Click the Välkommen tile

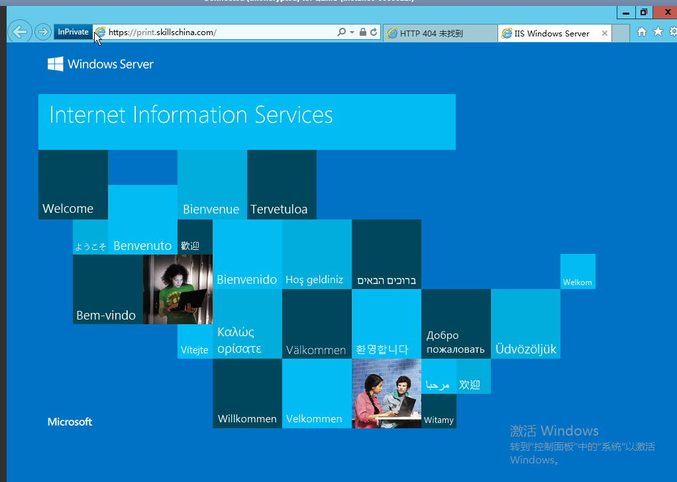[x=317, y=324]
